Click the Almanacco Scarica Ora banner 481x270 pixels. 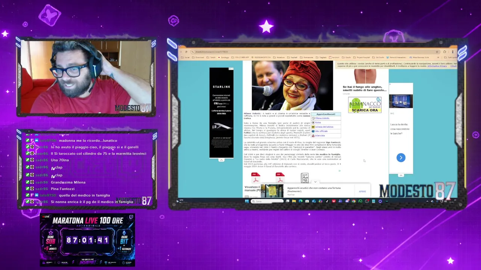pos(365,105)
